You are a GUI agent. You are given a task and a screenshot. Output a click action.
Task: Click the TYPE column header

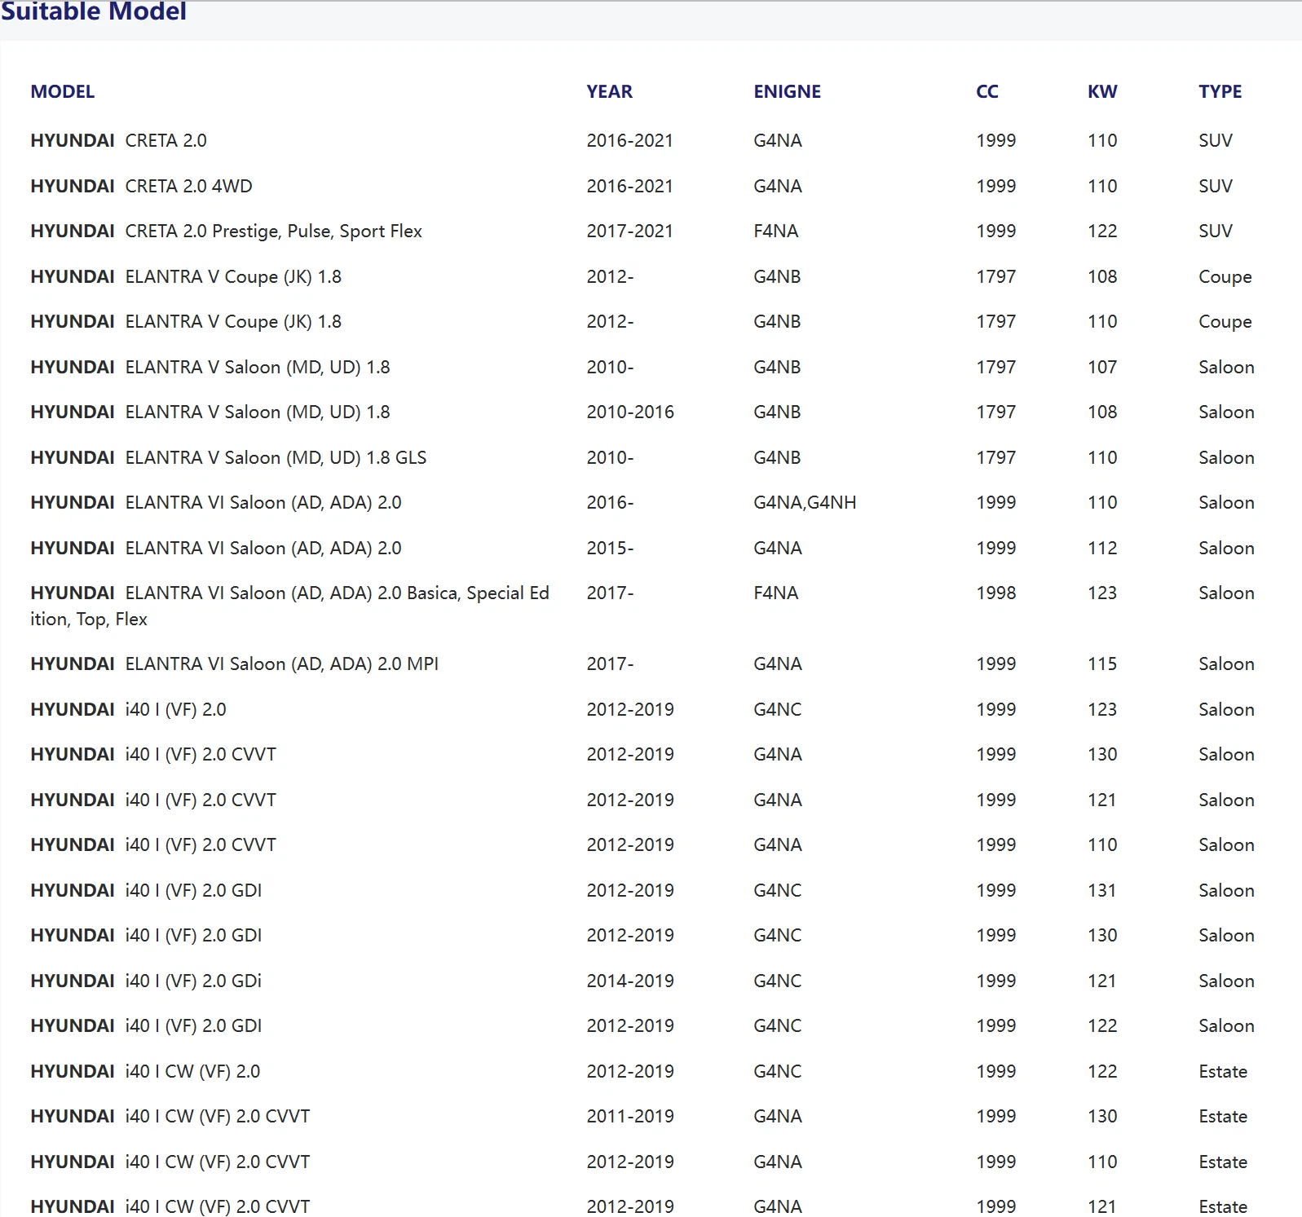[x=1220, y=91]
